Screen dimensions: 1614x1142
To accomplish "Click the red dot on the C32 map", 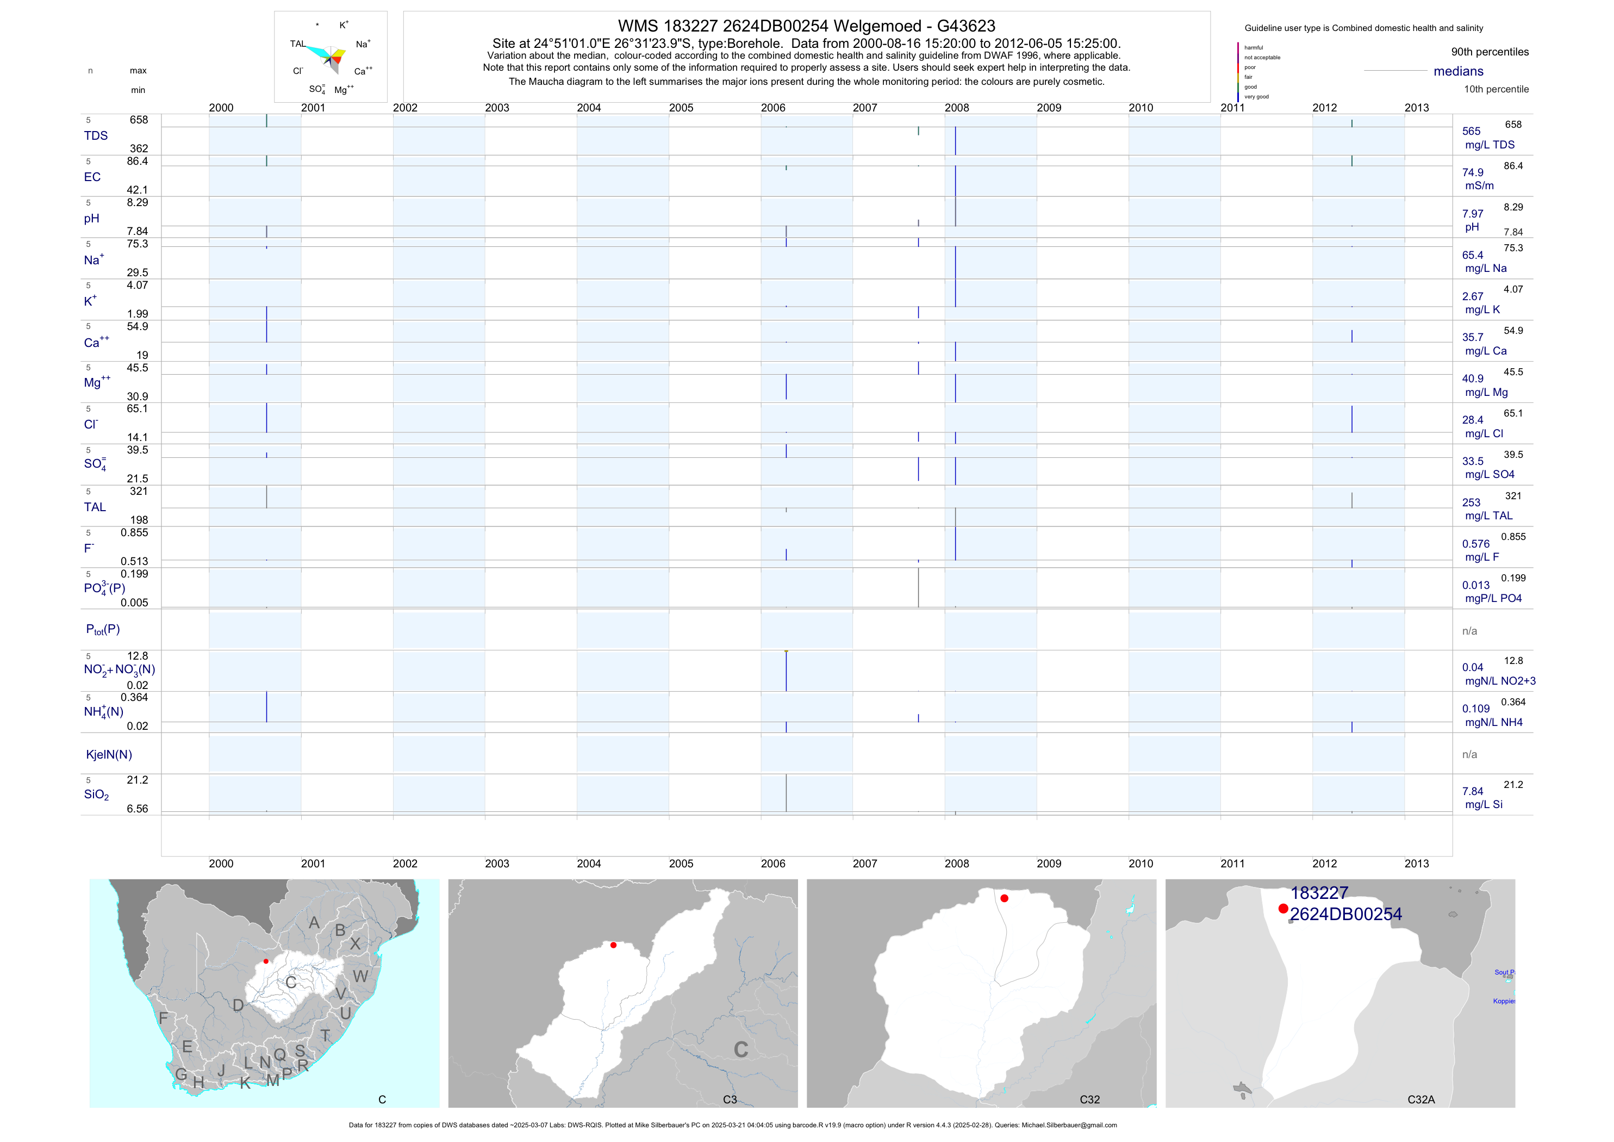I will pyautogui.click(x=1004, y=898).
